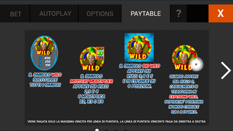Select the first page indicator dot
Screen dimensions: 233x131
[x=97, y=130]
